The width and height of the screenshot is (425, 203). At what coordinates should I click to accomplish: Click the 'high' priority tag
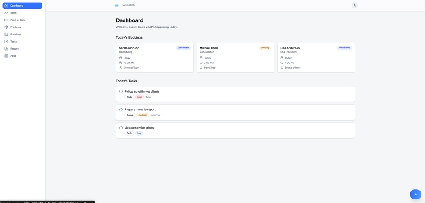tap(139, 97)
